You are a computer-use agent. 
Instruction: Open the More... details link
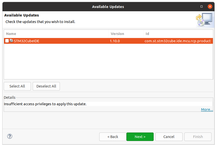[x=207, y=109]
